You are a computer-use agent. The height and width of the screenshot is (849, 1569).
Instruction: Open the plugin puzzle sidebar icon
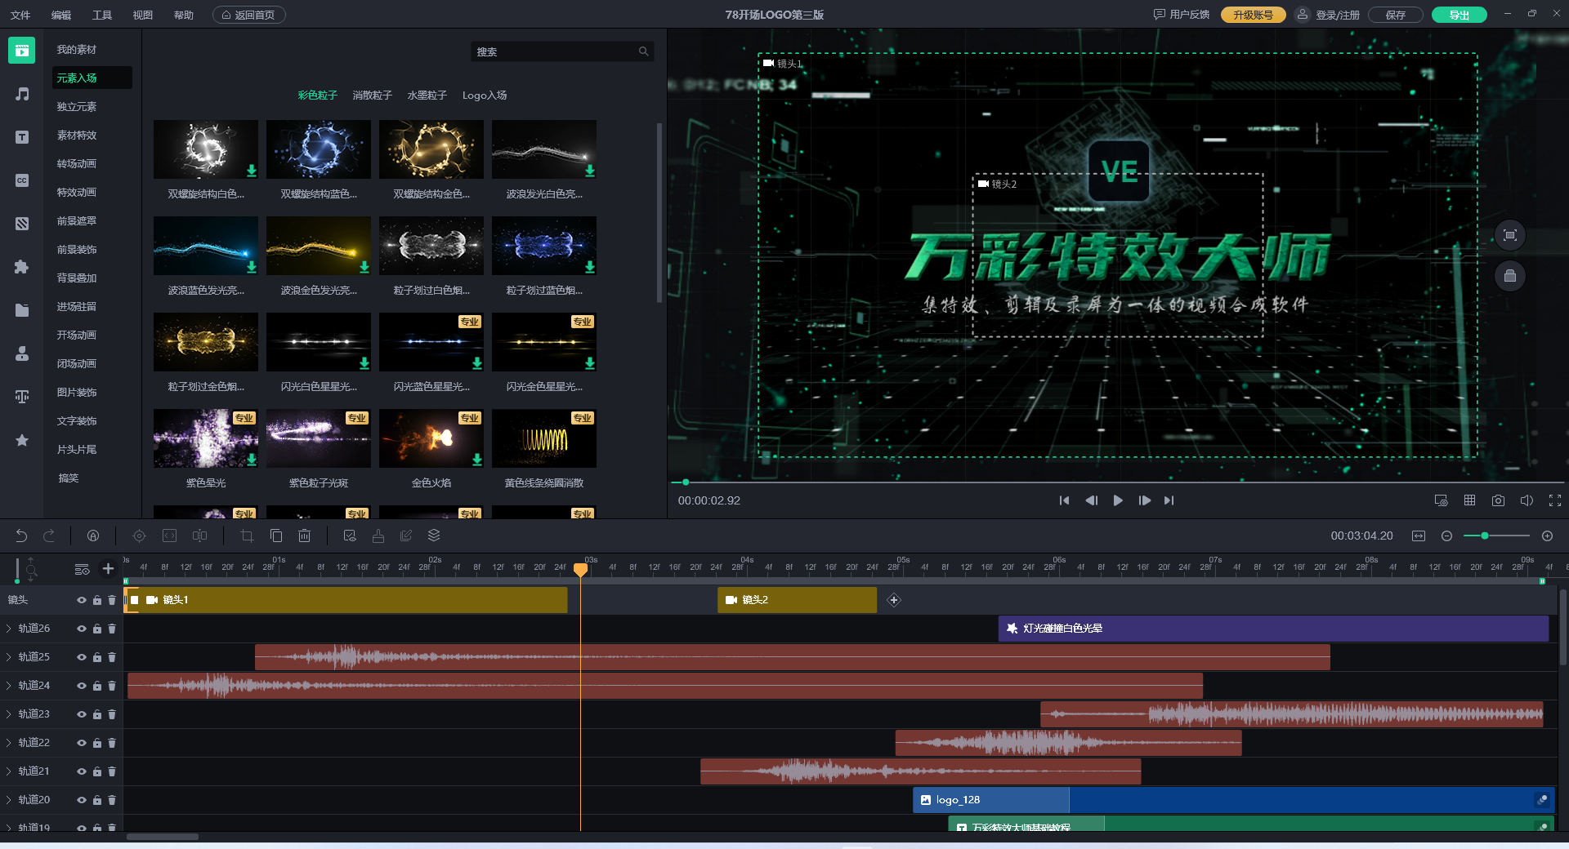[x=22, y=267]
